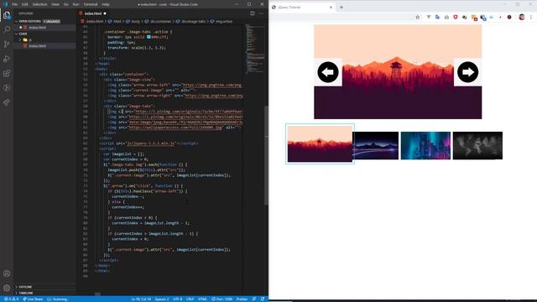Open the Live Share activity bar icon

(7, 102)
